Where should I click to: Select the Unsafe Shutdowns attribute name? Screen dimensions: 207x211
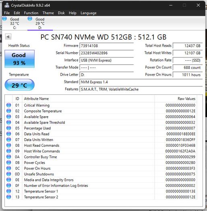(x=39, y=174)
